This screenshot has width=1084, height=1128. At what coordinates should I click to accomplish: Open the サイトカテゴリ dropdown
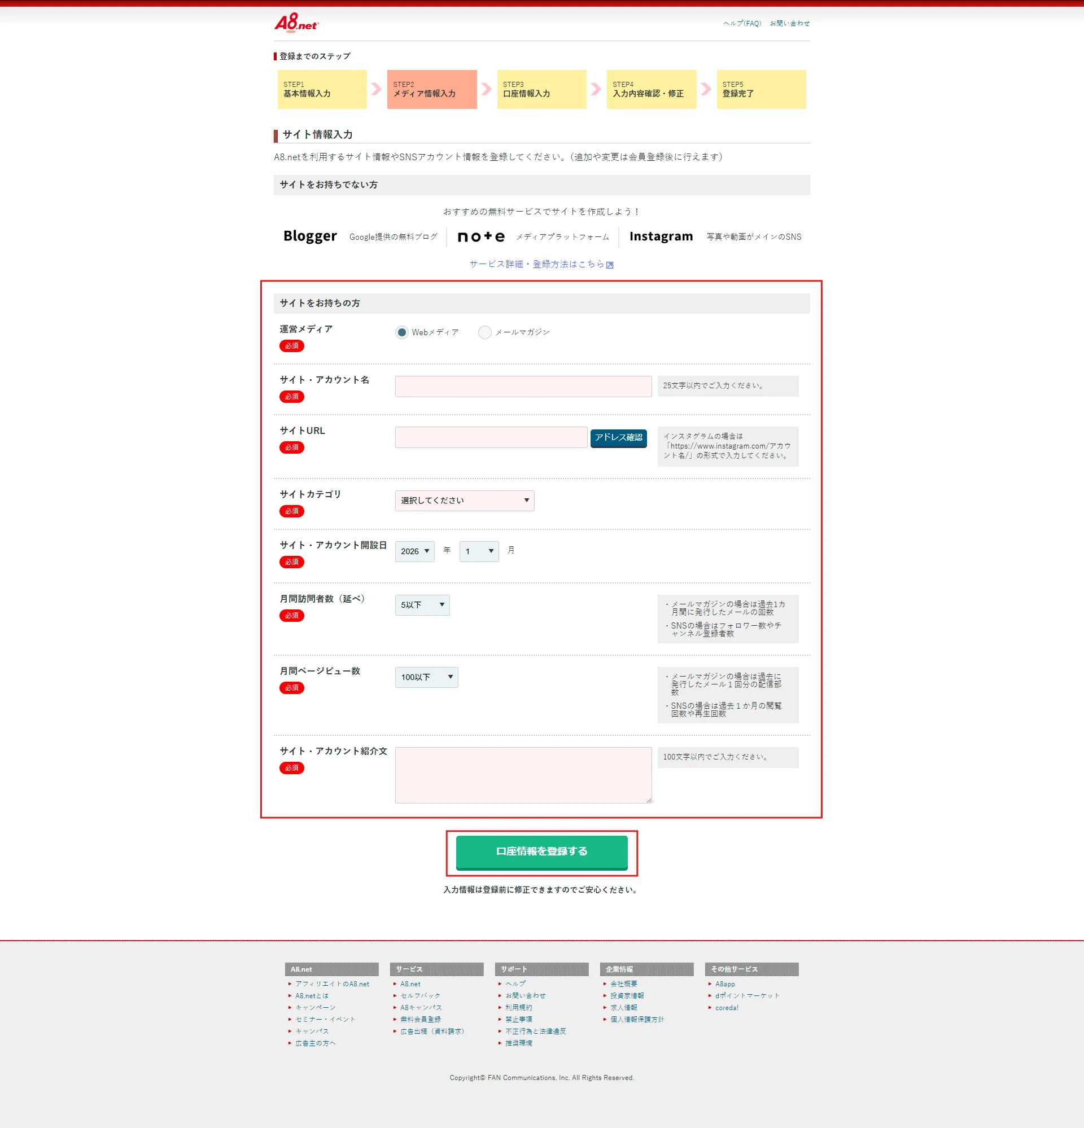point(465,501)
